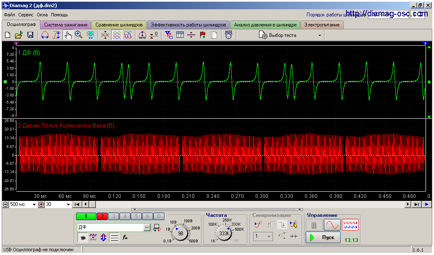Click the sensor preset swap icon beside name field
The width and height of the screenshot is (434, 255).
coord(157,227)
